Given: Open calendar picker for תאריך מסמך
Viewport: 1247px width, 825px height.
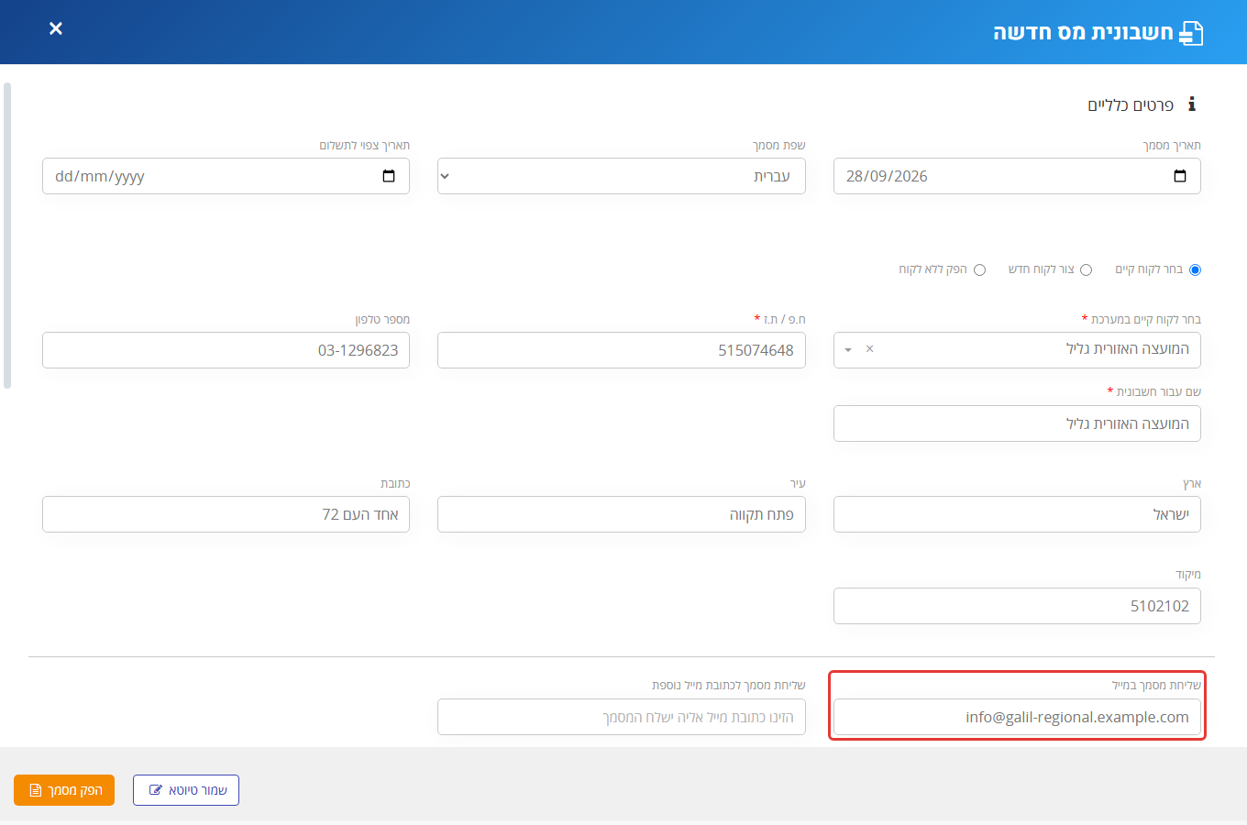Looking at the screenshot, I should tap(1180, 176).
